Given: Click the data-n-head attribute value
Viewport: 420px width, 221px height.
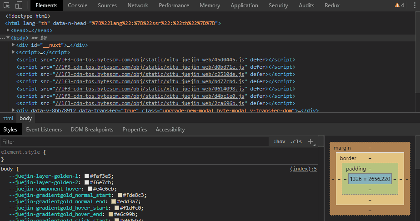Looking at the screenshot, I should (154, 23).
